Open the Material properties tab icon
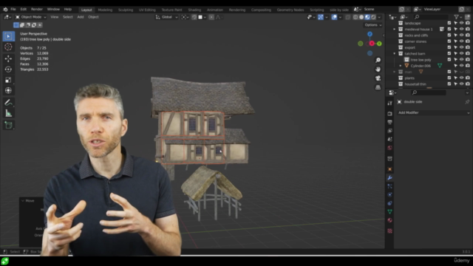Image resolution: width=473 pixels, height=266 pixels. pos(389,220)
